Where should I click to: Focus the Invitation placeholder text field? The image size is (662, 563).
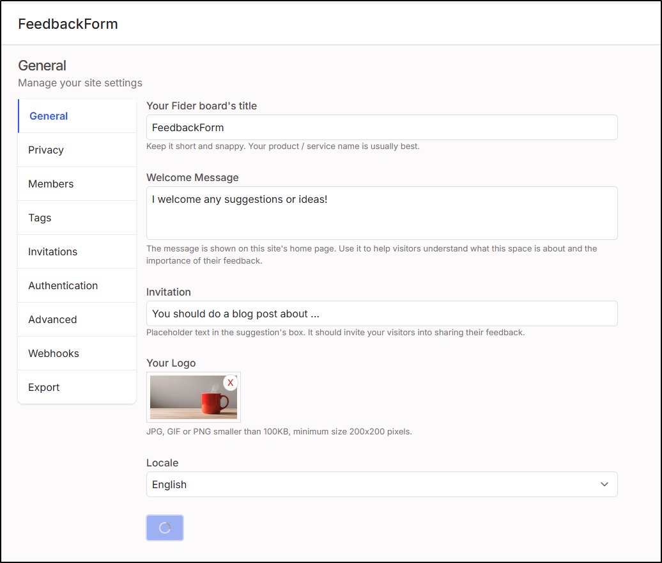tap(381, 313)
